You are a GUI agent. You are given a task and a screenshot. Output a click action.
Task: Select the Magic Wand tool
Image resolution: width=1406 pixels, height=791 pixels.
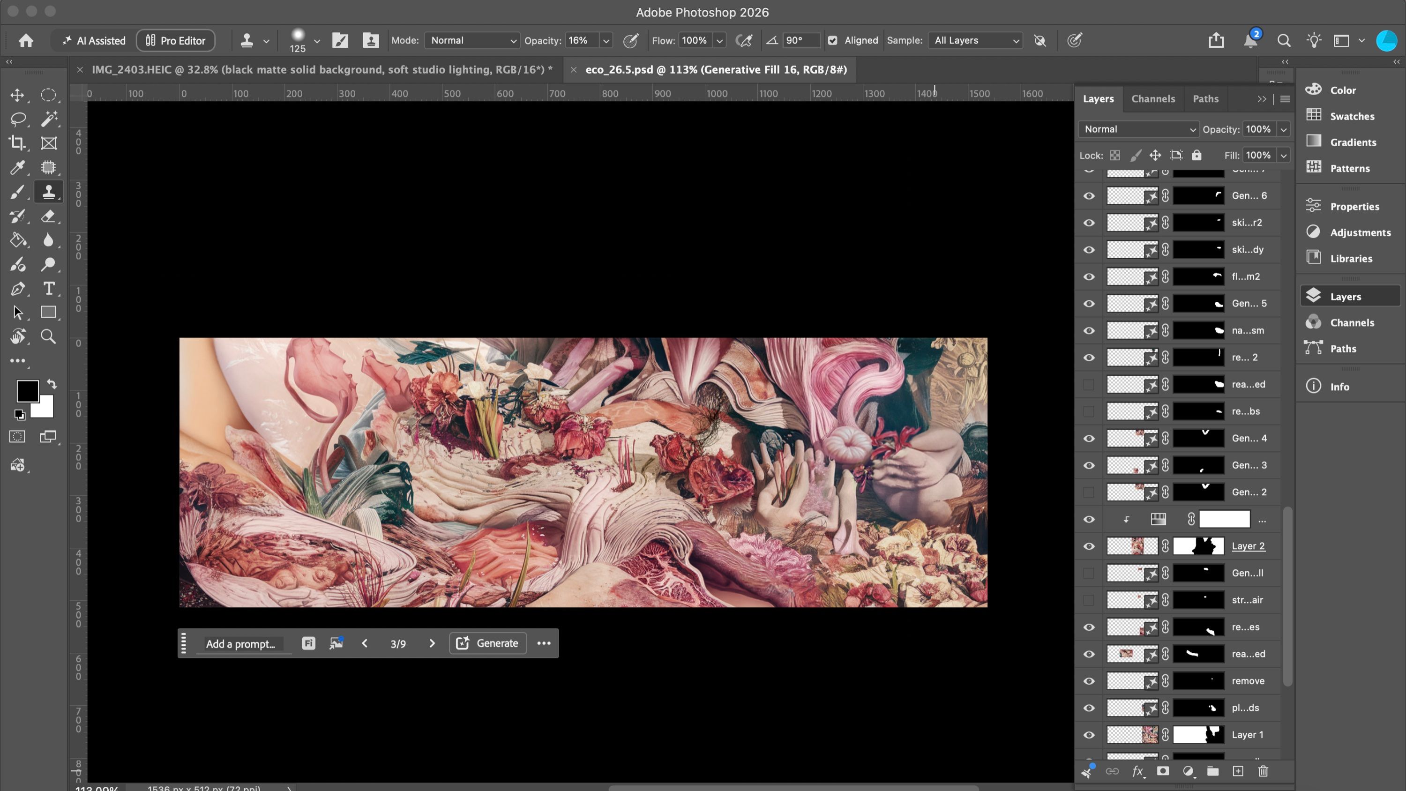pyautogui.click(x=49, y=119)
